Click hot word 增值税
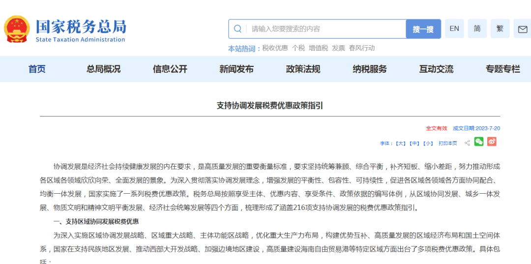This screenshot has height=264, width=531. (x=318, y=48)
